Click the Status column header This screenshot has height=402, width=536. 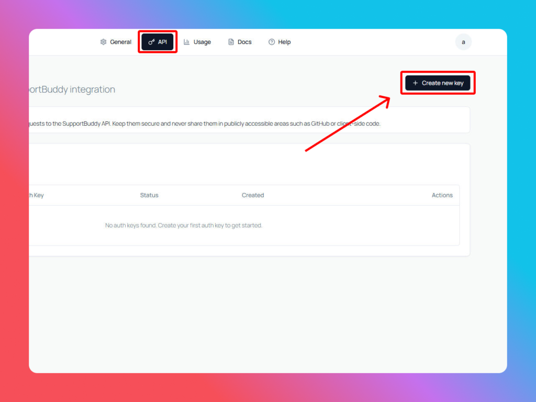[x=149, y=195]
